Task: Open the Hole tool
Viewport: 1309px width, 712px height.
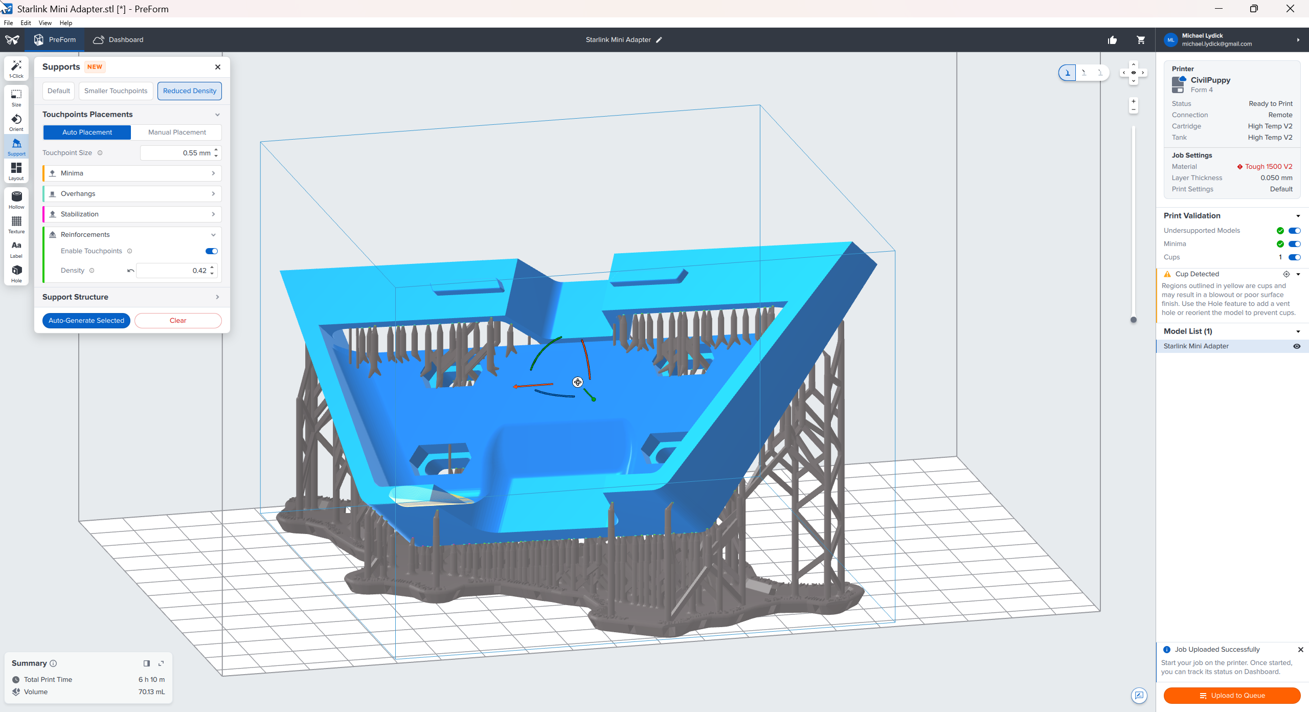Action: tap(16, 273)
